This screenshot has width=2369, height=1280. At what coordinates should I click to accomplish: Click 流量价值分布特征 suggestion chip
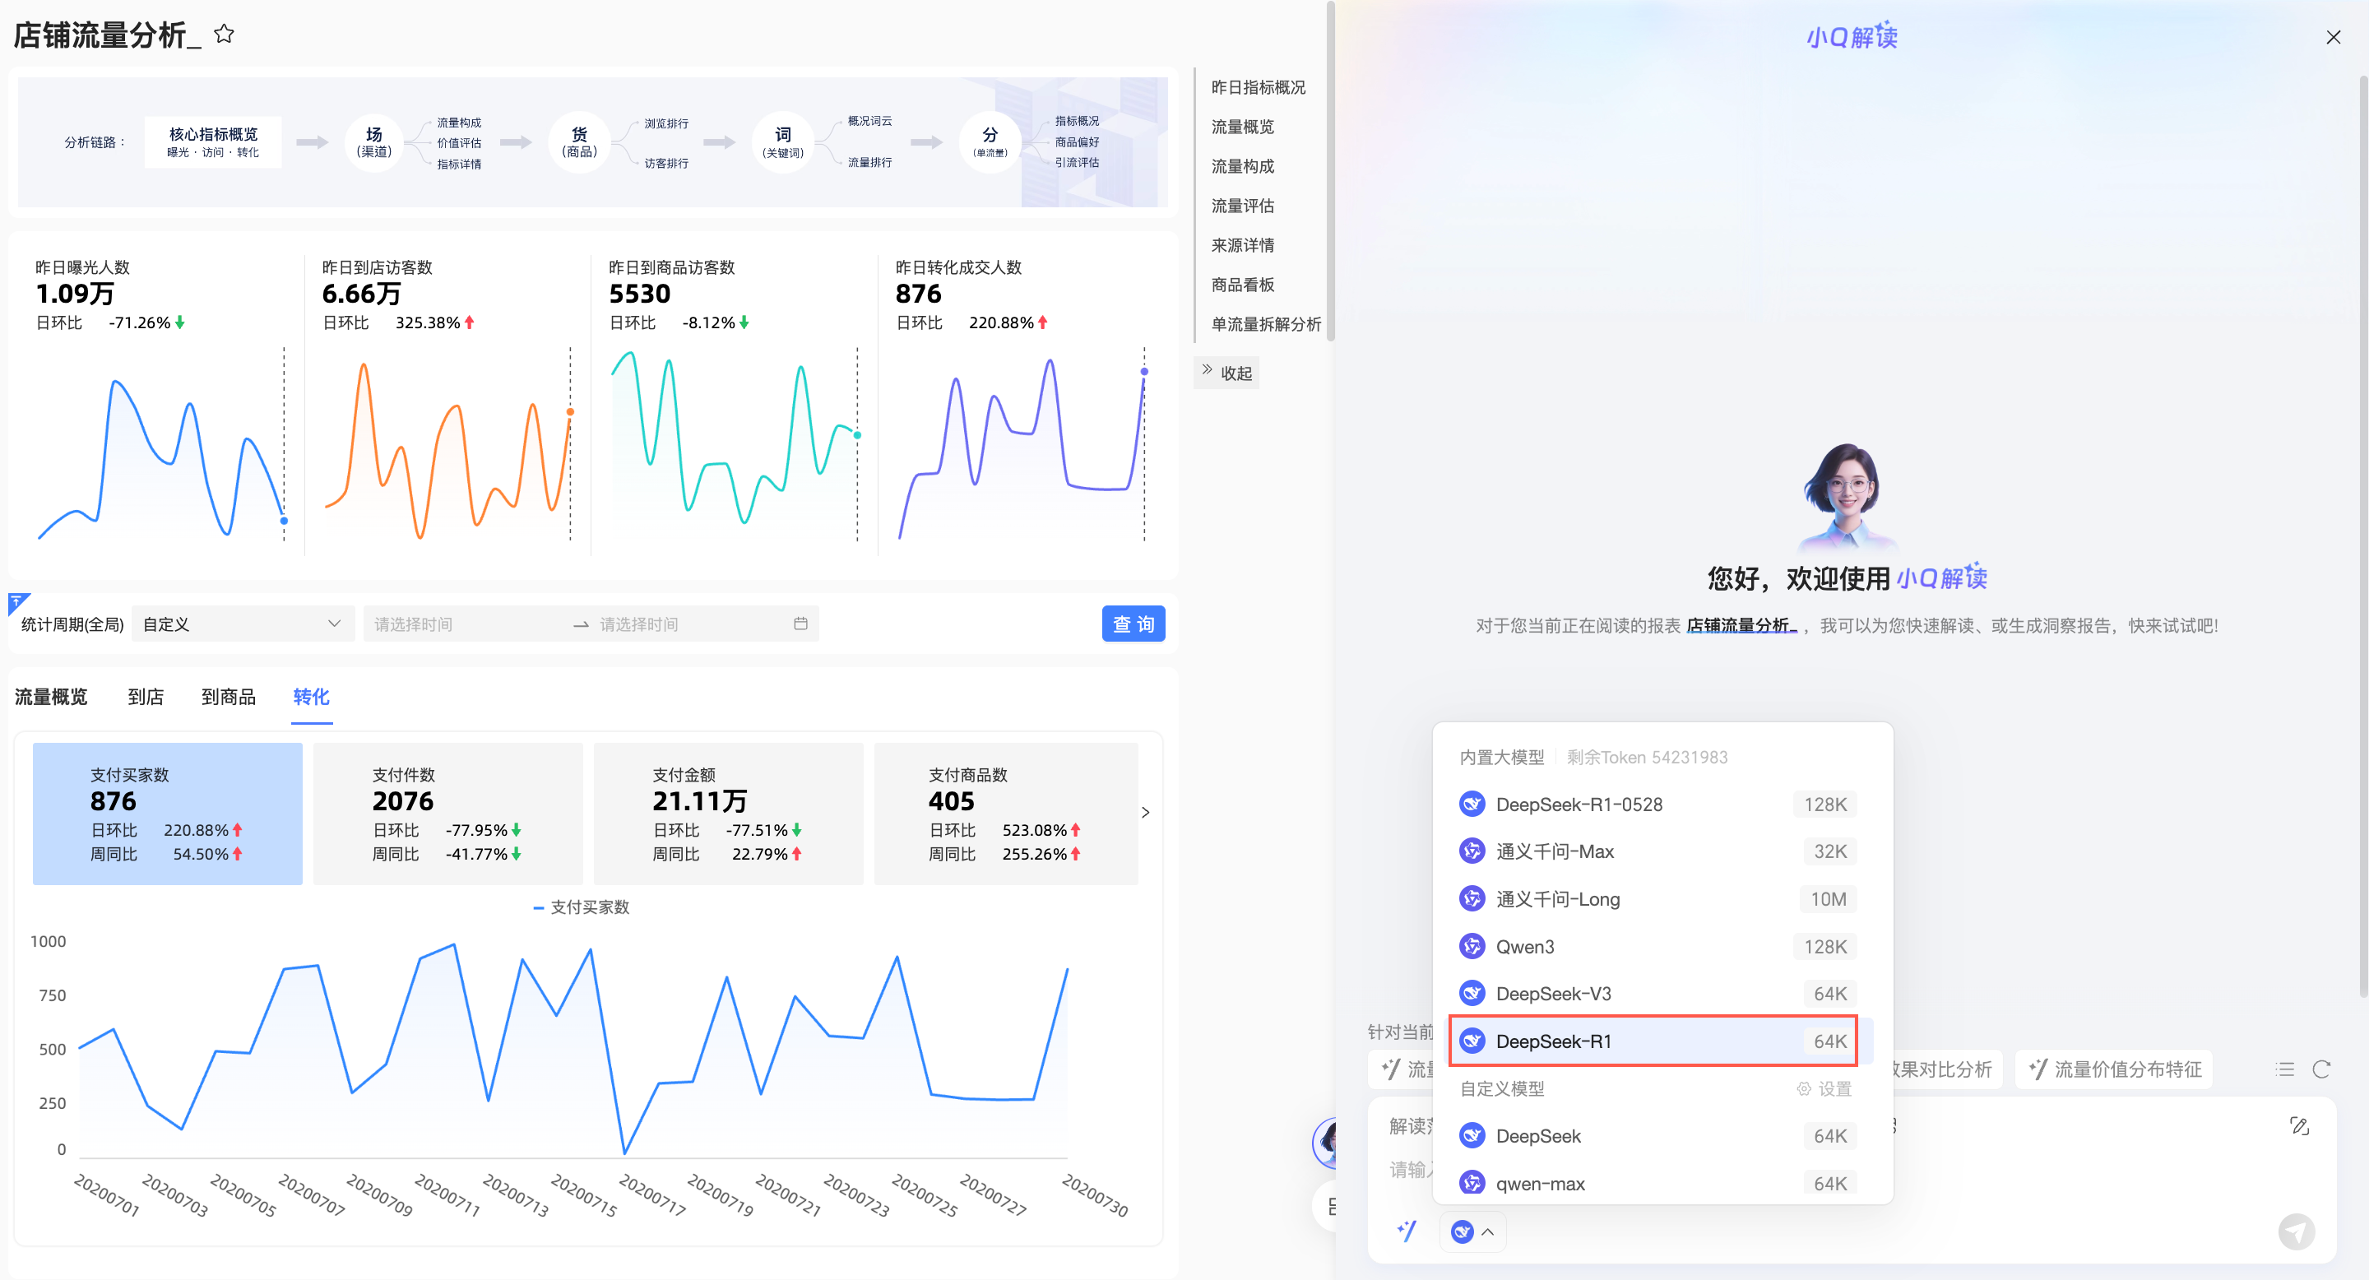(x=2114, y=1069)
